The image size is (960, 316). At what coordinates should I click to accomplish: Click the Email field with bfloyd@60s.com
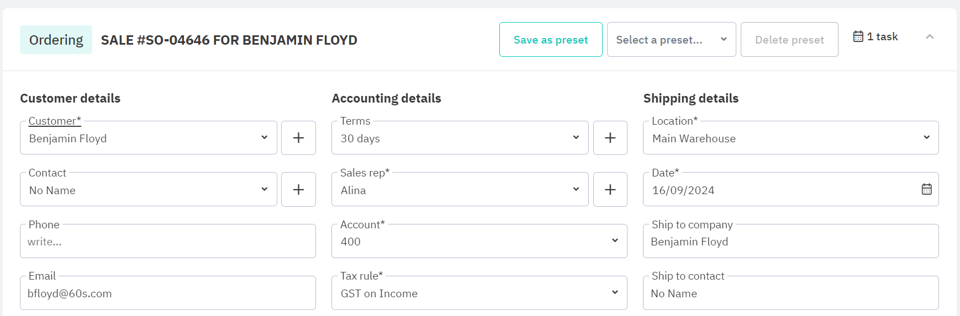[167, 293]
